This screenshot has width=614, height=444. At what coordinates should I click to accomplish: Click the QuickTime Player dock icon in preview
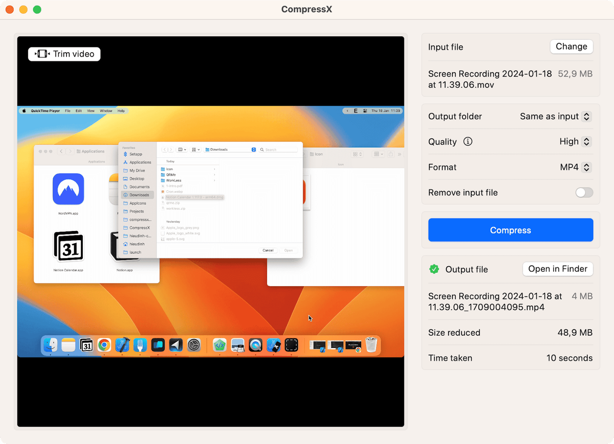tap(255, 345)
